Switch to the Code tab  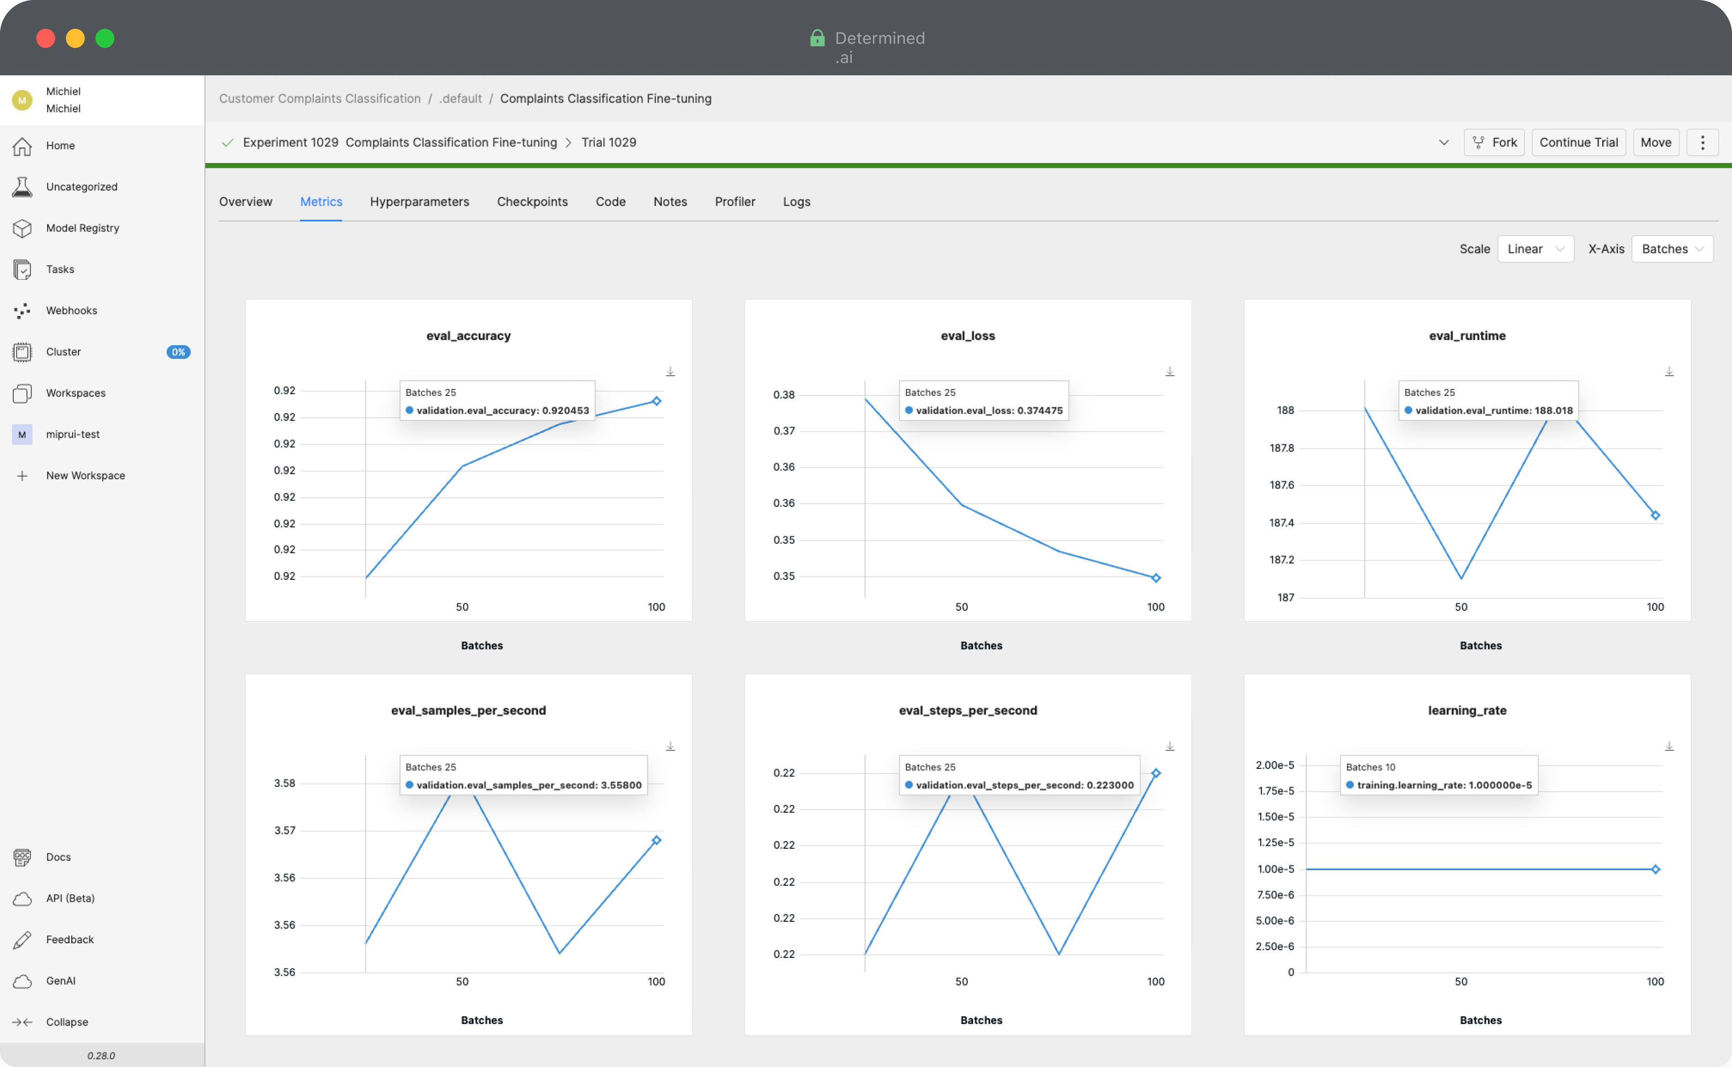coord(611,202)
